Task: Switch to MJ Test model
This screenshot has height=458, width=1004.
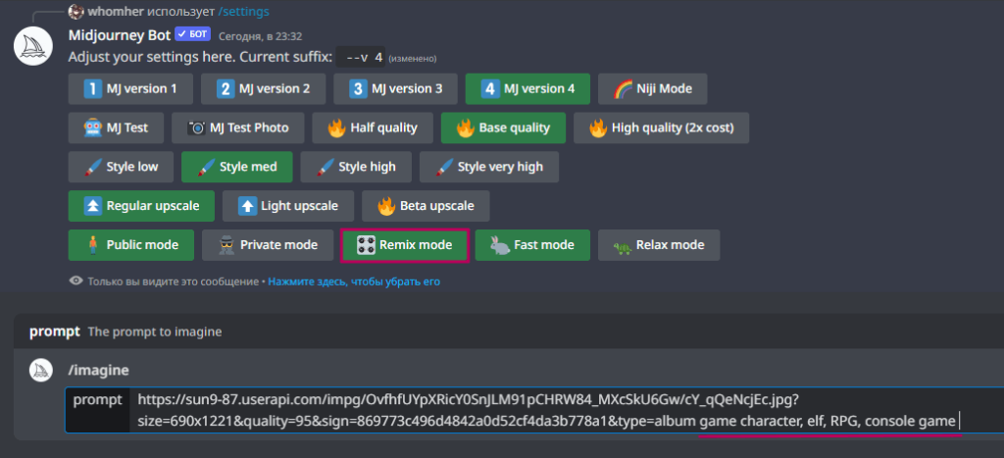Action: click(116, 127)
